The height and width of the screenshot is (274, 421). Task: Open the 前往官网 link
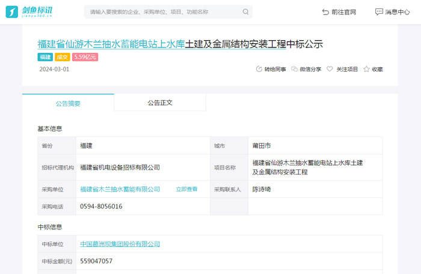tap(339, 12)
